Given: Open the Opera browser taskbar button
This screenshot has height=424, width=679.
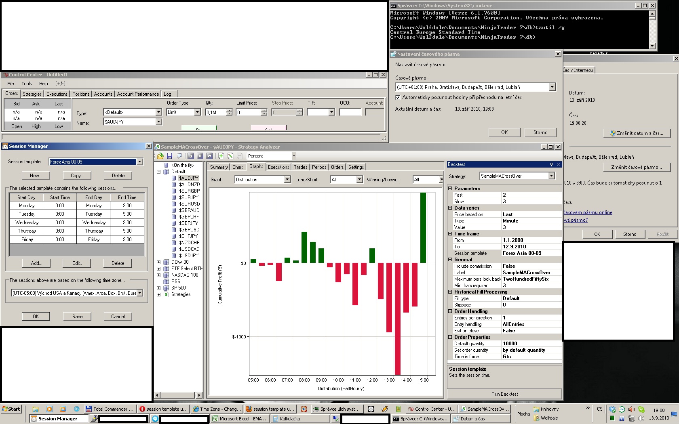Looking at the screenshot, I should (163, 409).
